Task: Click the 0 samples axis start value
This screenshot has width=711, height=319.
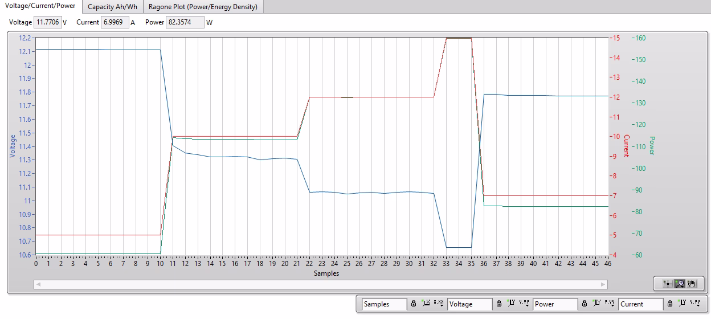Action: point(36,264)
